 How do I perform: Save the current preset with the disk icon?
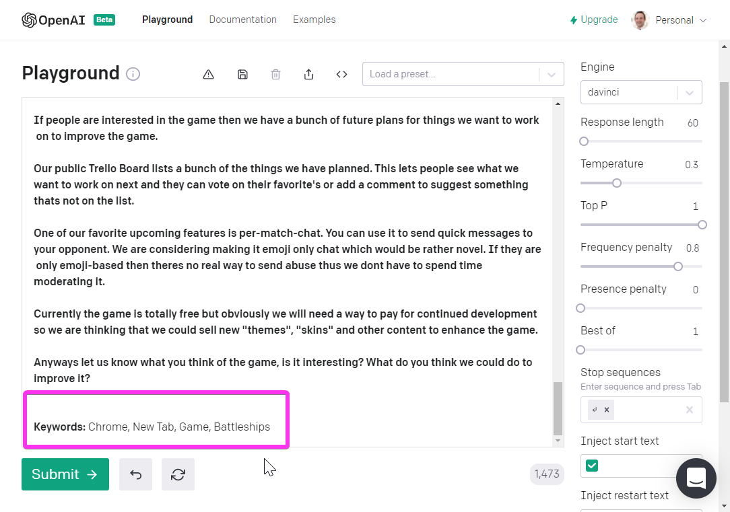point(242,75)
